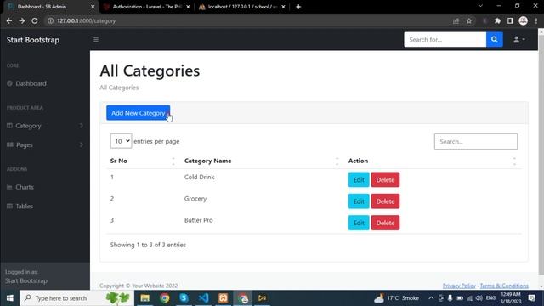This screenshot has width=544, height=306.
Task: Delete the Grocery category
Action: (x=385, y=201)
